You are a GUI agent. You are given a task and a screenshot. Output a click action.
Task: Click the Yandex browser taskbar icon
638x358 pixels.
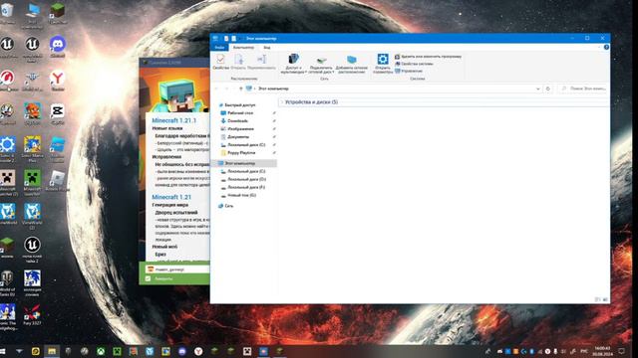click(x=198, y=351)
